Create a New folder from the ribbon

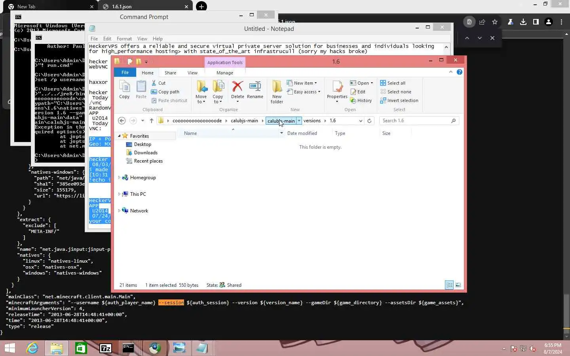coord(277,91)
